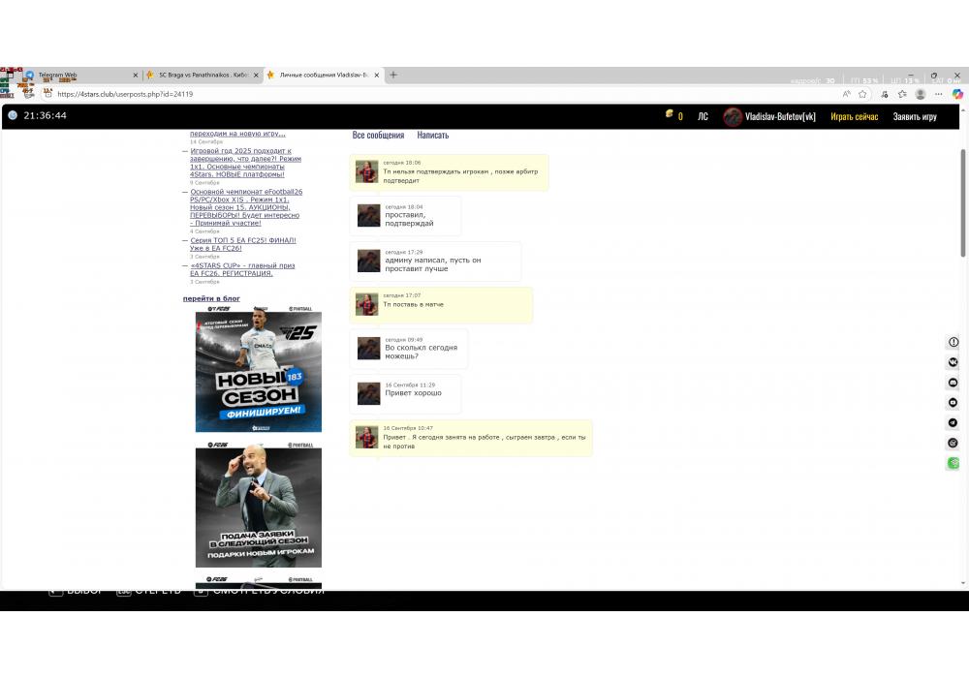Add page to favorites with star icon
The width and height of the screenshot is (969, 678).
(x=862, y=94)
